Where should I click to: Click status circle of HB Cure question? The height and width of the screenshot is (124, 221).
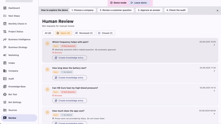tap(47, 90)
